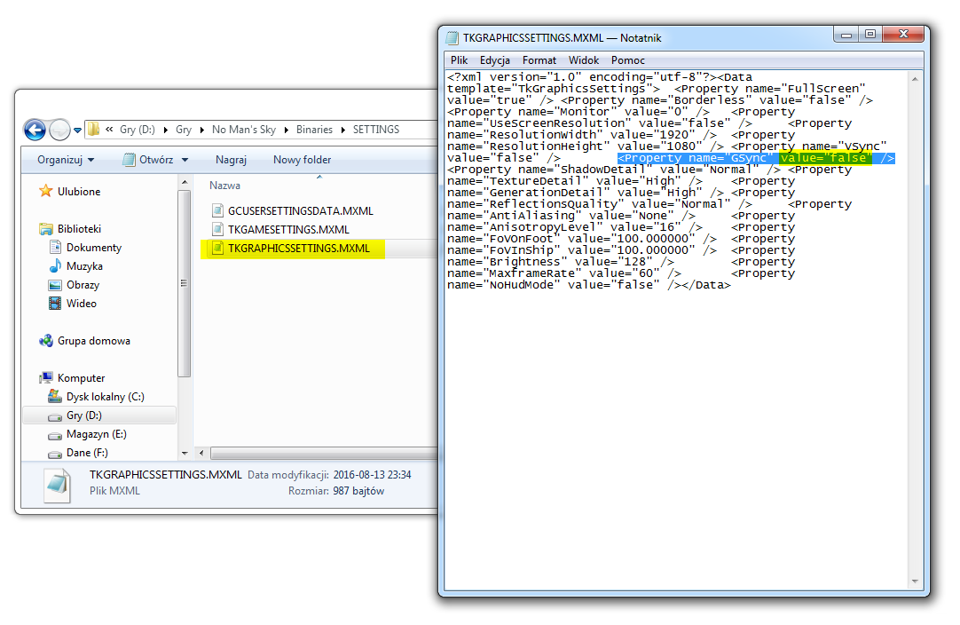Image resolution: width=960 pixels, height=625 pixels.
Task: Click the SETTINGS breadcrumb
Action: point(376,130)
